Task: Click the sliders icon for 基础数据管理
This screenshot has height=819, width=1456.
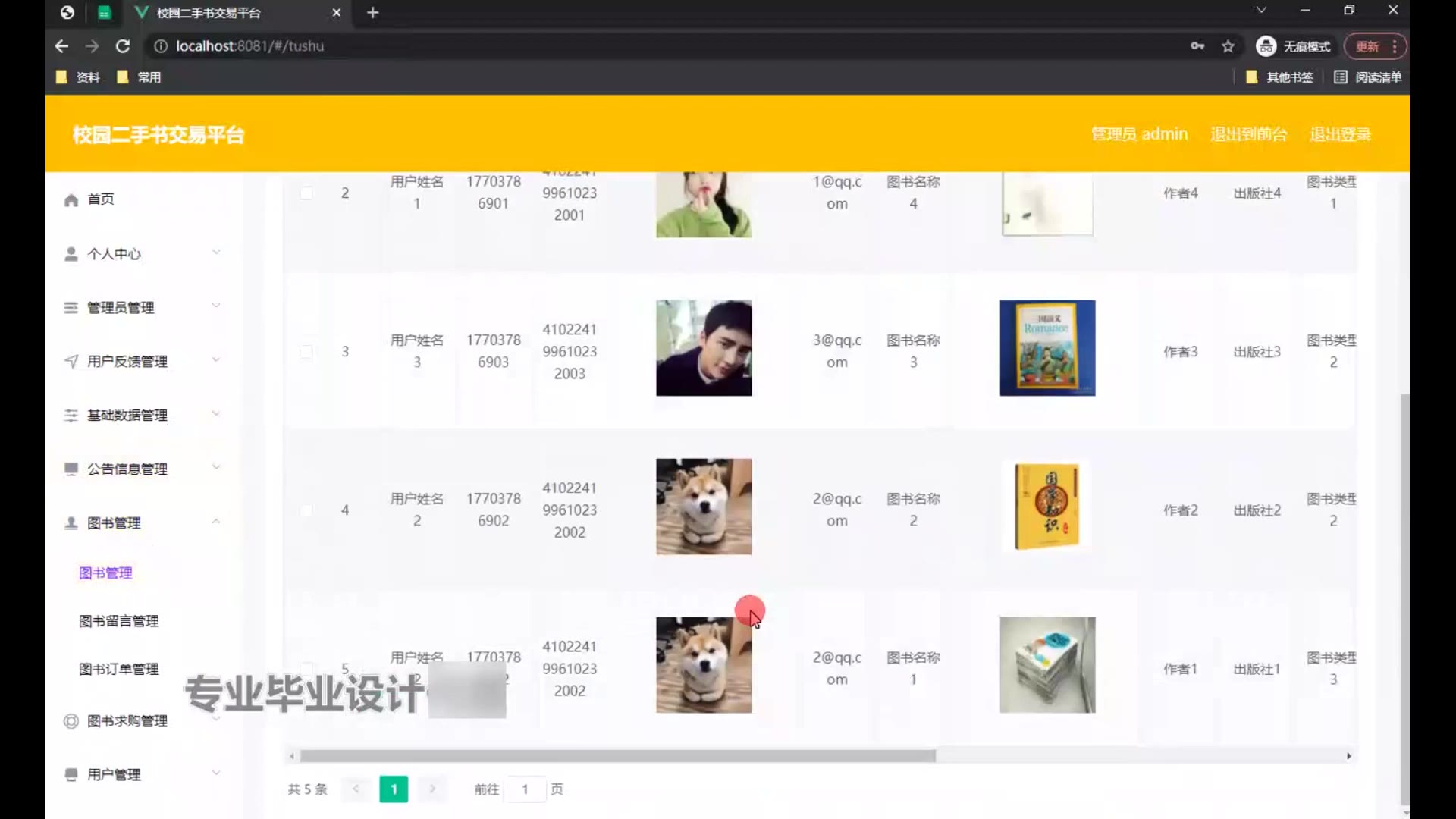Action: pos(71,416)
